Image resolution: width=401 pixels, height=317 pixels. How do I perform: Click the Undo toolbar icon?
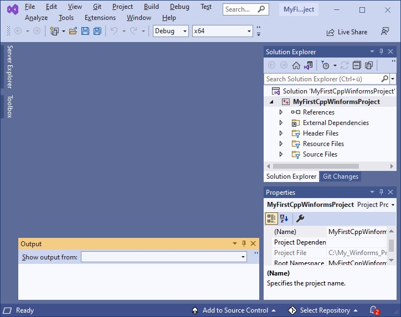click(x=114, y=31)
